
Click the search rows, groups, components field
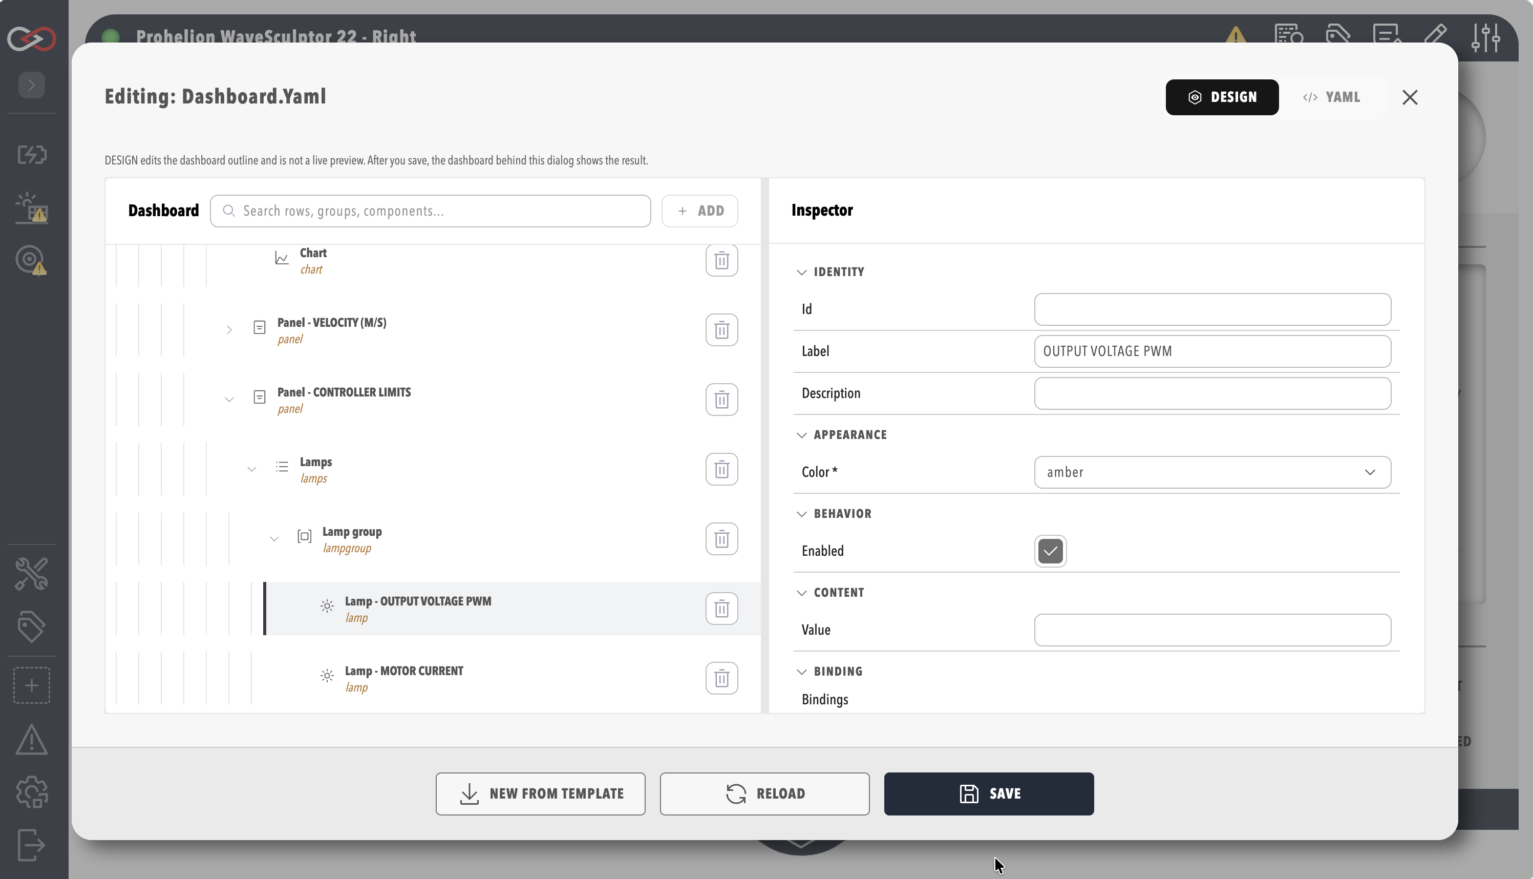[430, 211]
